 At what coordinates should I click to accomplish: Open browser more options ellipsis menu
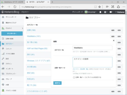click(124, 7)
